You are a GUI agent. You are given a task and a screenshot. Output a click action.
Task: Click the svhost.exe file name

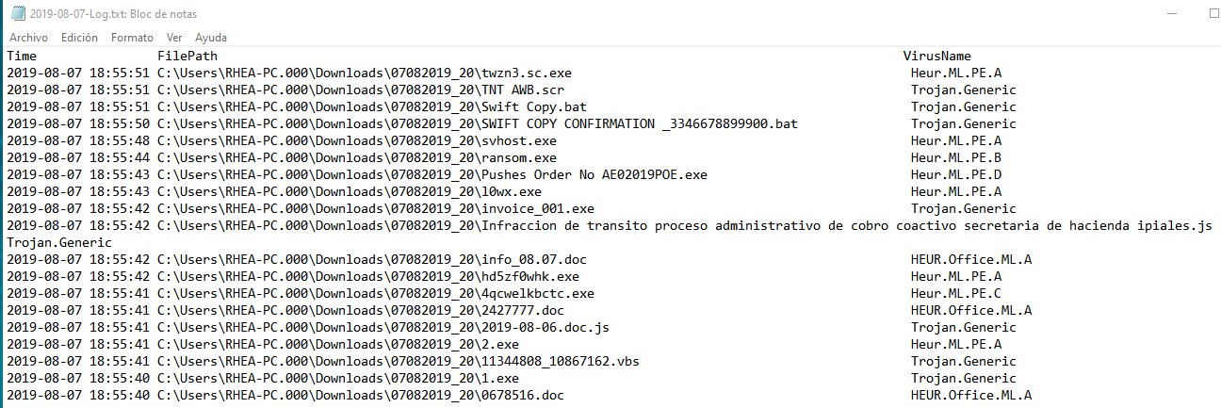click(519, 140)
